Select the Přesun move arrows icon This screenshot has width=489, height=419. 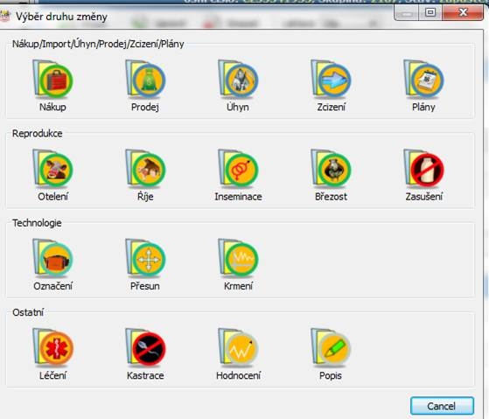(145, 259)
